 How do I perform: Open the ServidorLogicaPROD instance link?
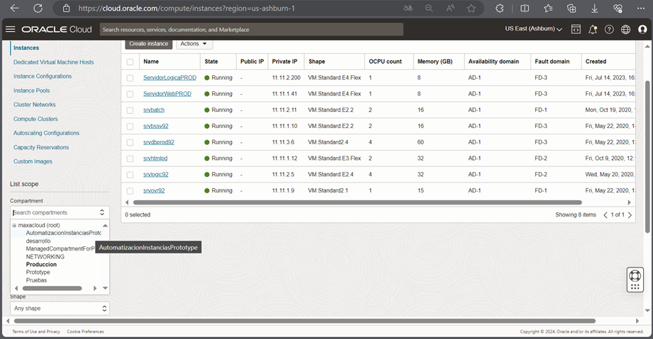coord(169,78)
